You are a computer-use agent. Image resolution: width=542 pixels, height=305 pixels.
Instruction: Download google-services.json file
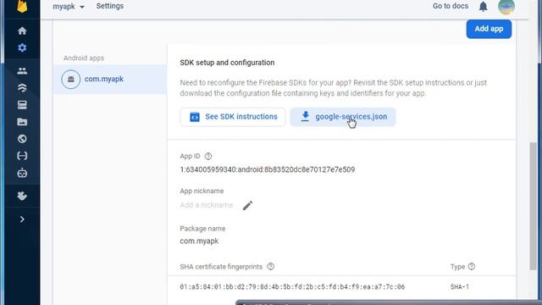[x=343, y=117]
